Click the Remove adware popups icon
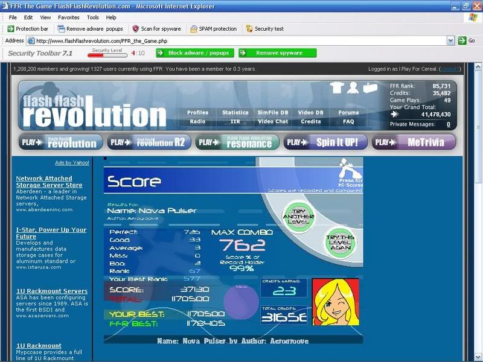Screen dimensions: 483x362 point(61,28)
